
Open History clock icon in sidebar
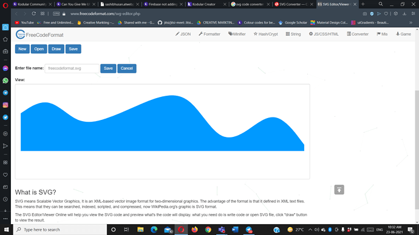point(5,199)
